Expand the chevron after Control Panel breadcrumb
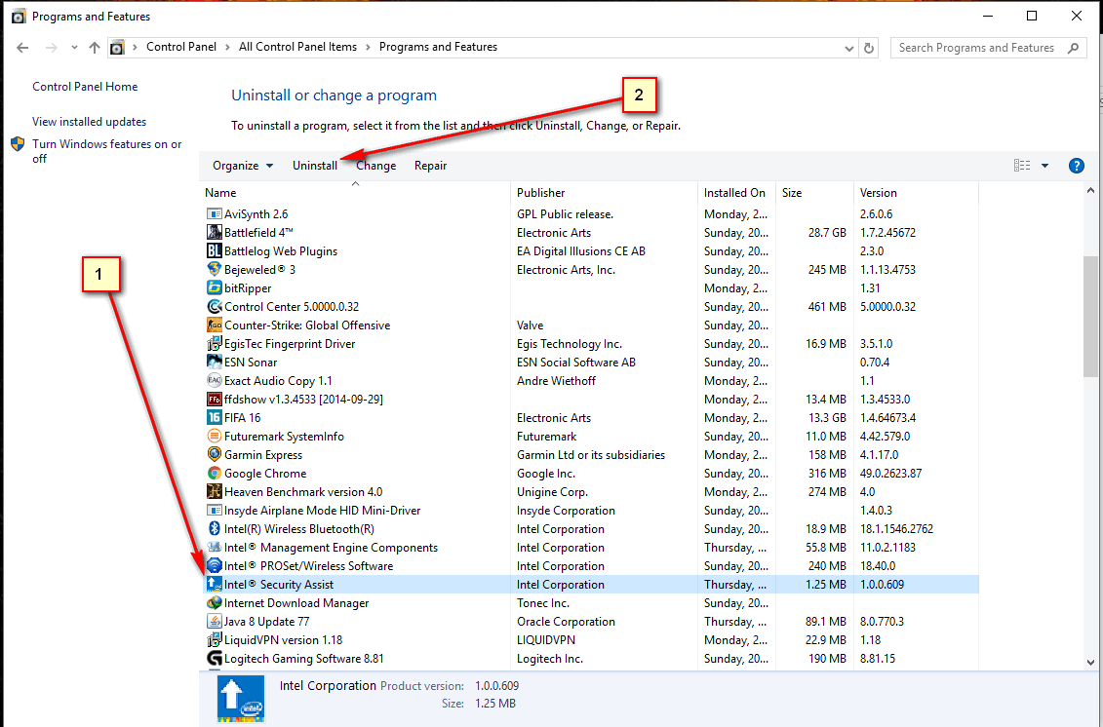The image size is (1103, 727). pyautogui.click(x=228, y=47)
